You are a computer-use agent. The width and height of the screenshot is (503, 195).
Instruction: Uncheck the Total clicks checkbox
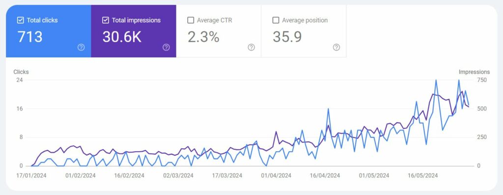point(20,20)
